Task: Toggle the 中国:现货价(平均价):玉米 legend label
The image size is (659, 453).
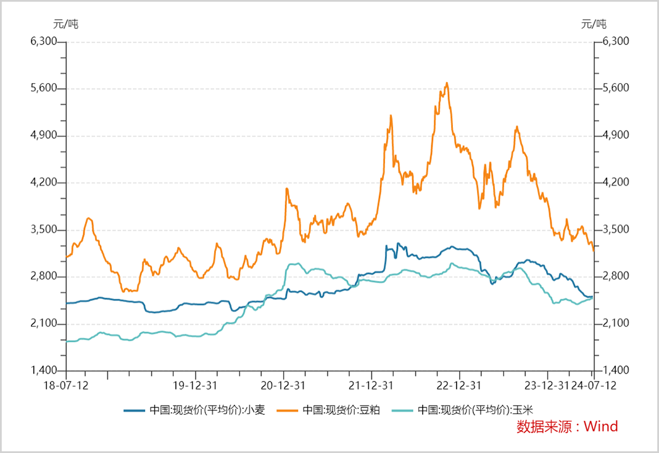Action: (x=475, y=410)
